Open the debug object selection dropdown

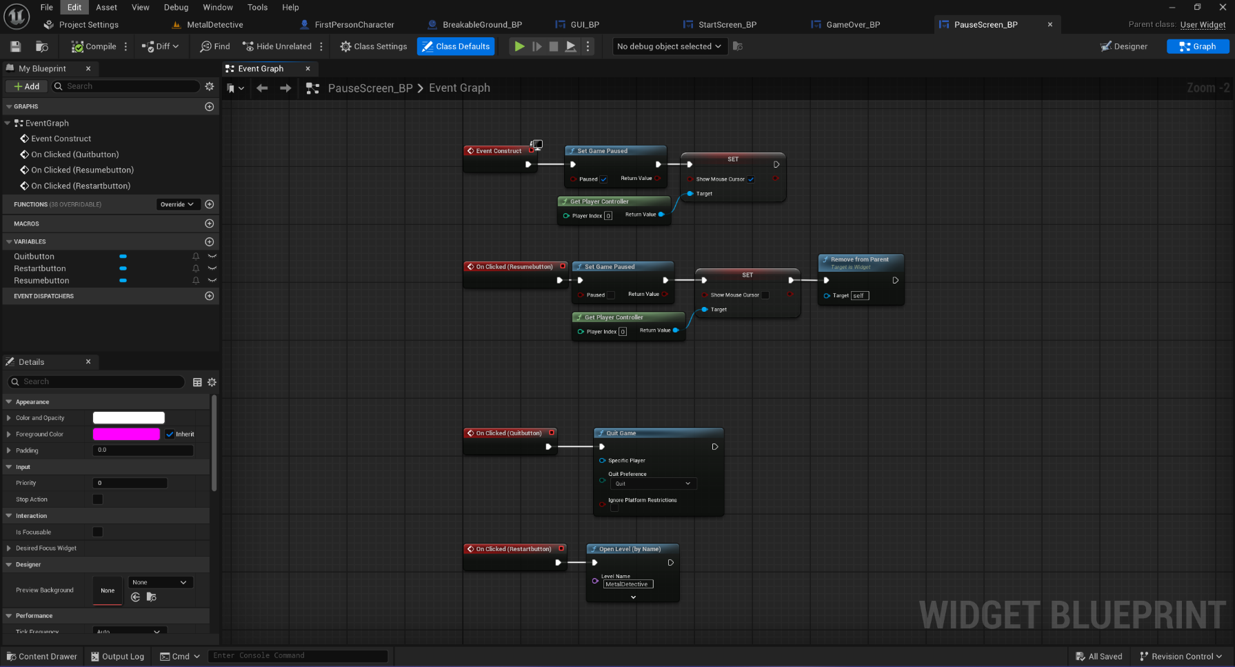coord(669,46)
